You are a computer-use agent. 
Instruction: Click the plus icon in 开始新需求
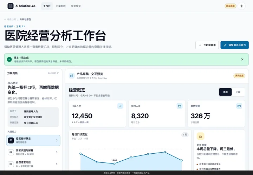pos(200,45)
